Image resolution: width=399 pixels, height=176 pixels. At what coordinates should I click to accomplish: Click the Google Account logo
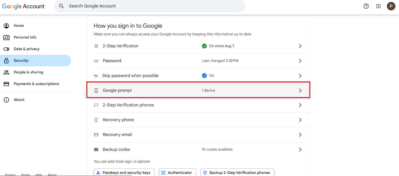tap(23, 6)
